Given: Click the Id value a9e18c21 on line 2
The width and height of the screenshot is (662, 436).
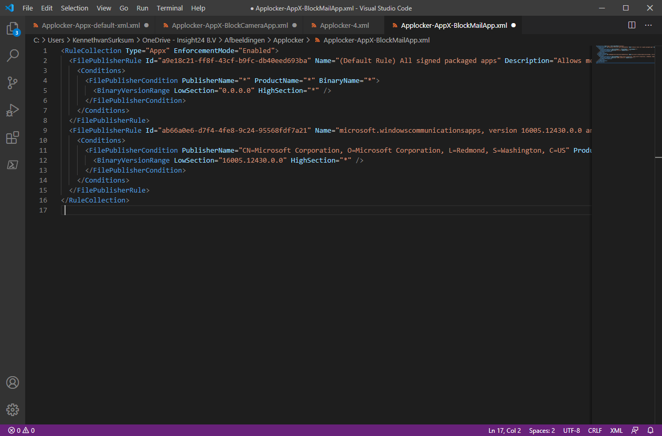Looking at the screenshot, I should point(234,60).
